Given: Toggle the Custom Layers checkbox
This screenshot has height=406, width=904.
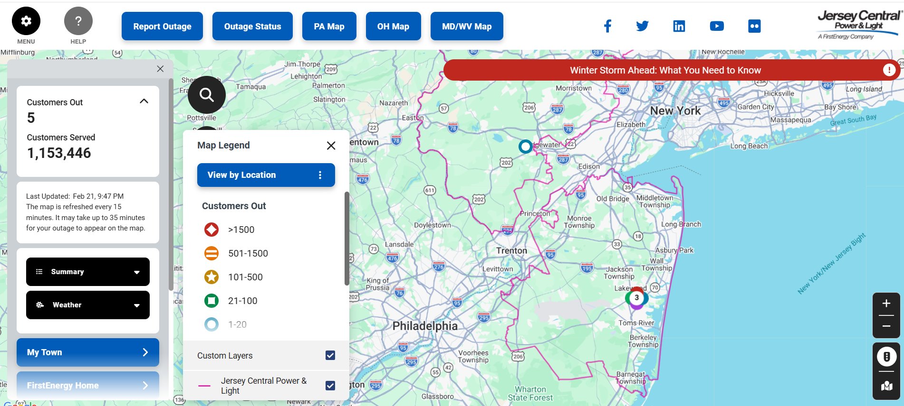Looking at the screenshot, I should coord(330,355).
